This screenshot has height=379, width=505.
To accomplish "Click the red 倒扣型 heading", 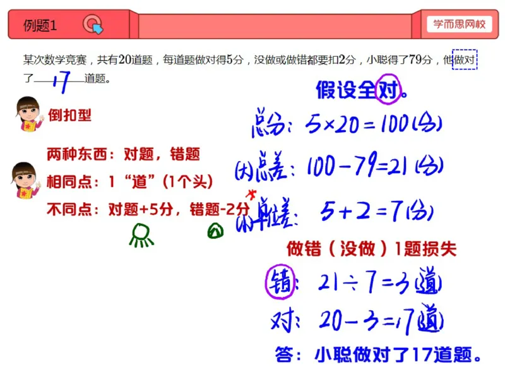I will coord(70,115).
